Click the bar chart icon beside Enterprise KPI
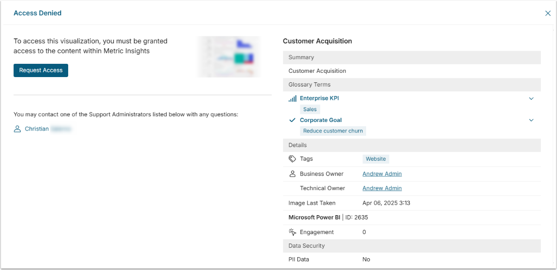Viewport: 557px width, 270px height. click(292, 99)
